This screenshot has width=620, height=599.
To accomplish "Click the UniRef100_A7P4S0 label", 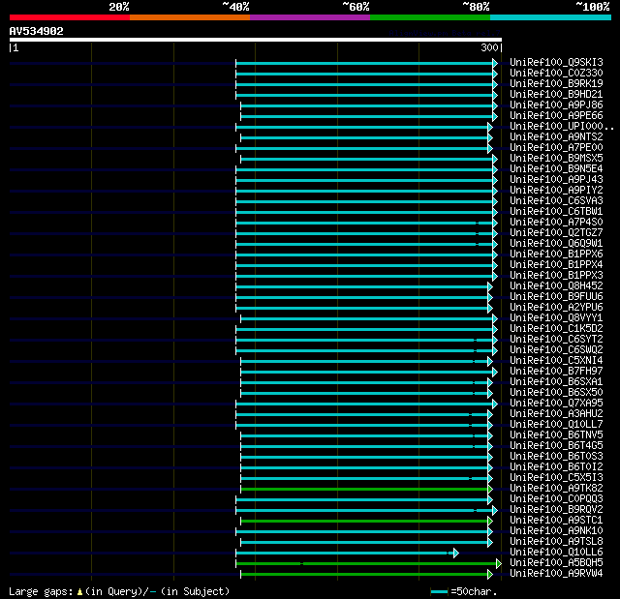I will coord(556,223).
